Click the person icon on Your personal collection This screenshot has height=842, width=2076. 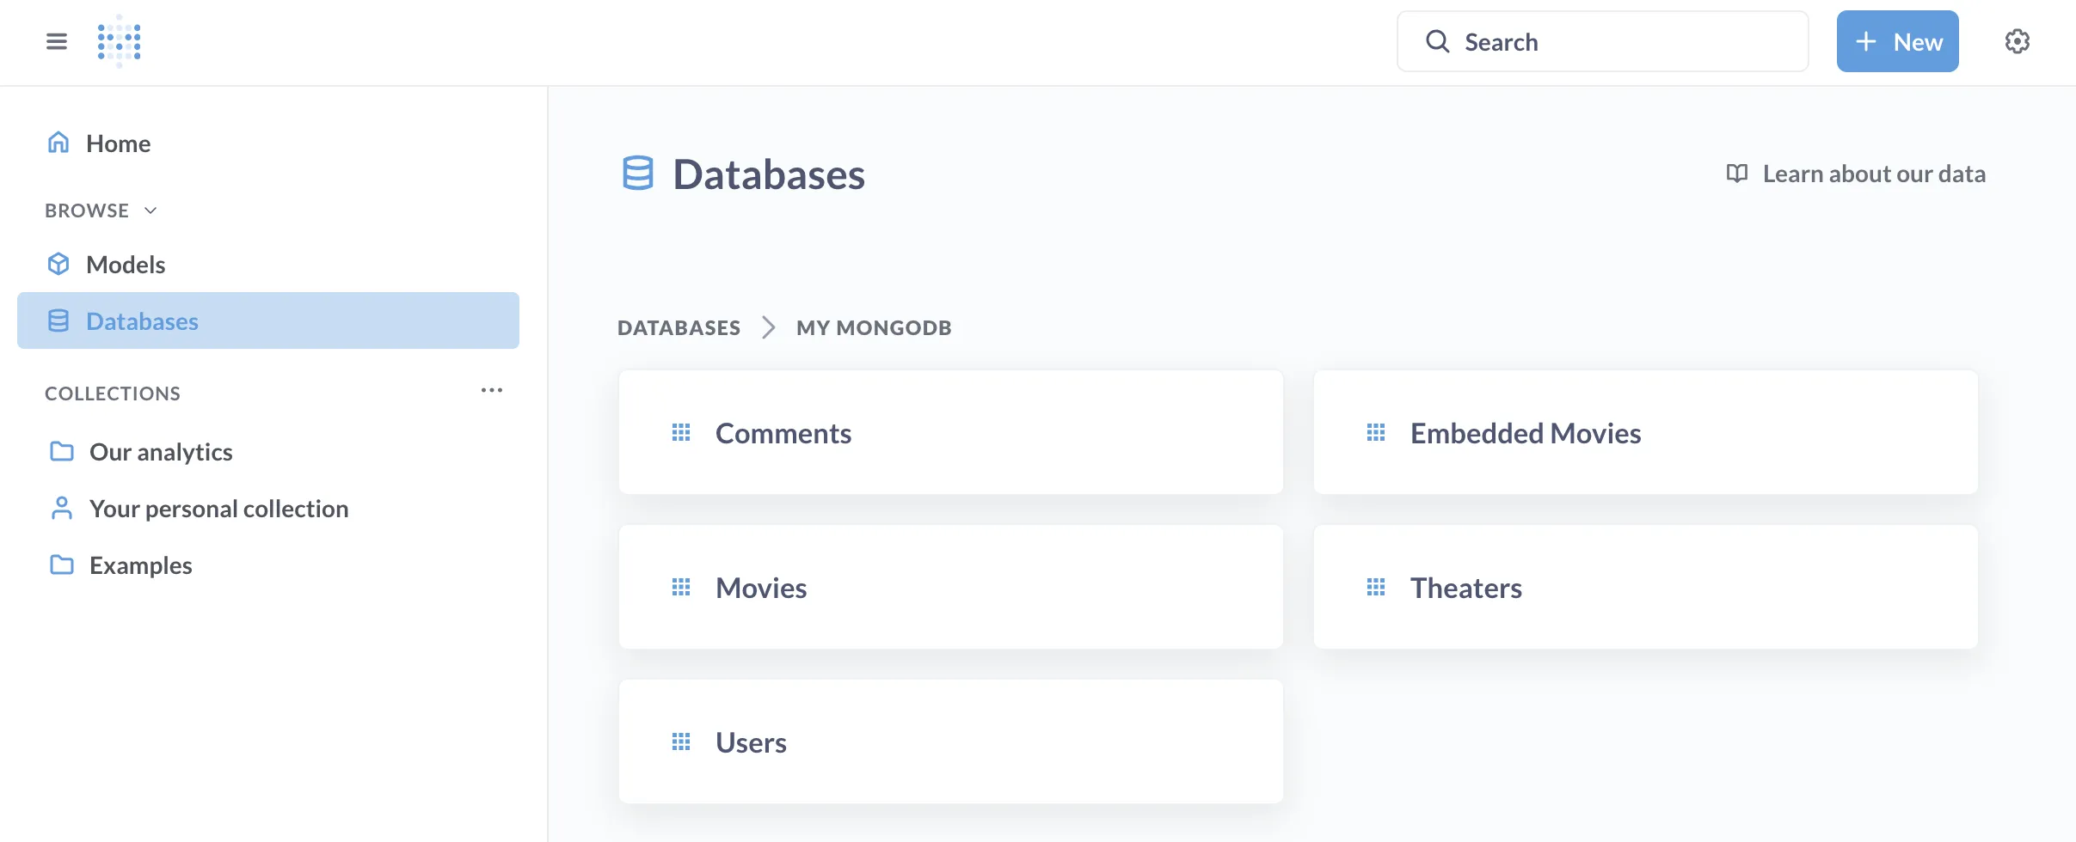[60, 508]
